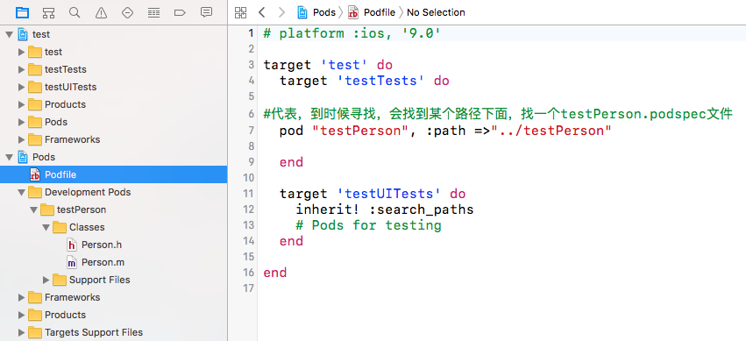Screen dimensions: 746x341
Task: Click the testUITests folder icon
Action: pos(35,87)
